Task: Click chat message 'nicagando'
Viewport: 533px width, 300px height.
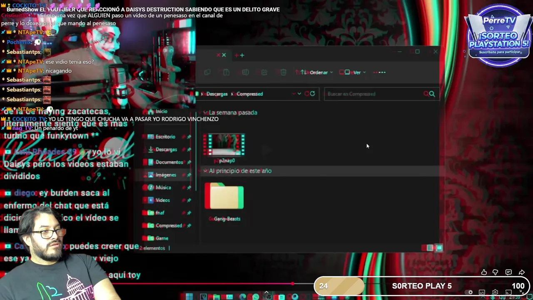Action: click(58, 71)
